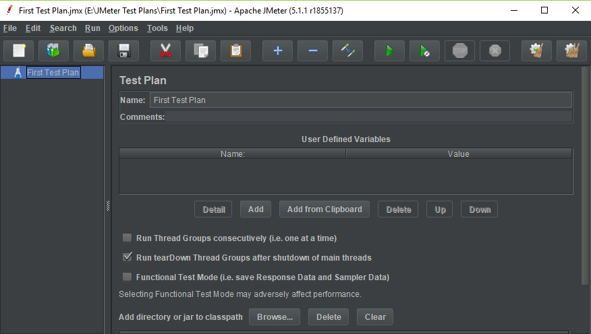Click Start no pauses icon
Image resolution: width=591 pixels, height=334 pixels.
tap(424, 51)
